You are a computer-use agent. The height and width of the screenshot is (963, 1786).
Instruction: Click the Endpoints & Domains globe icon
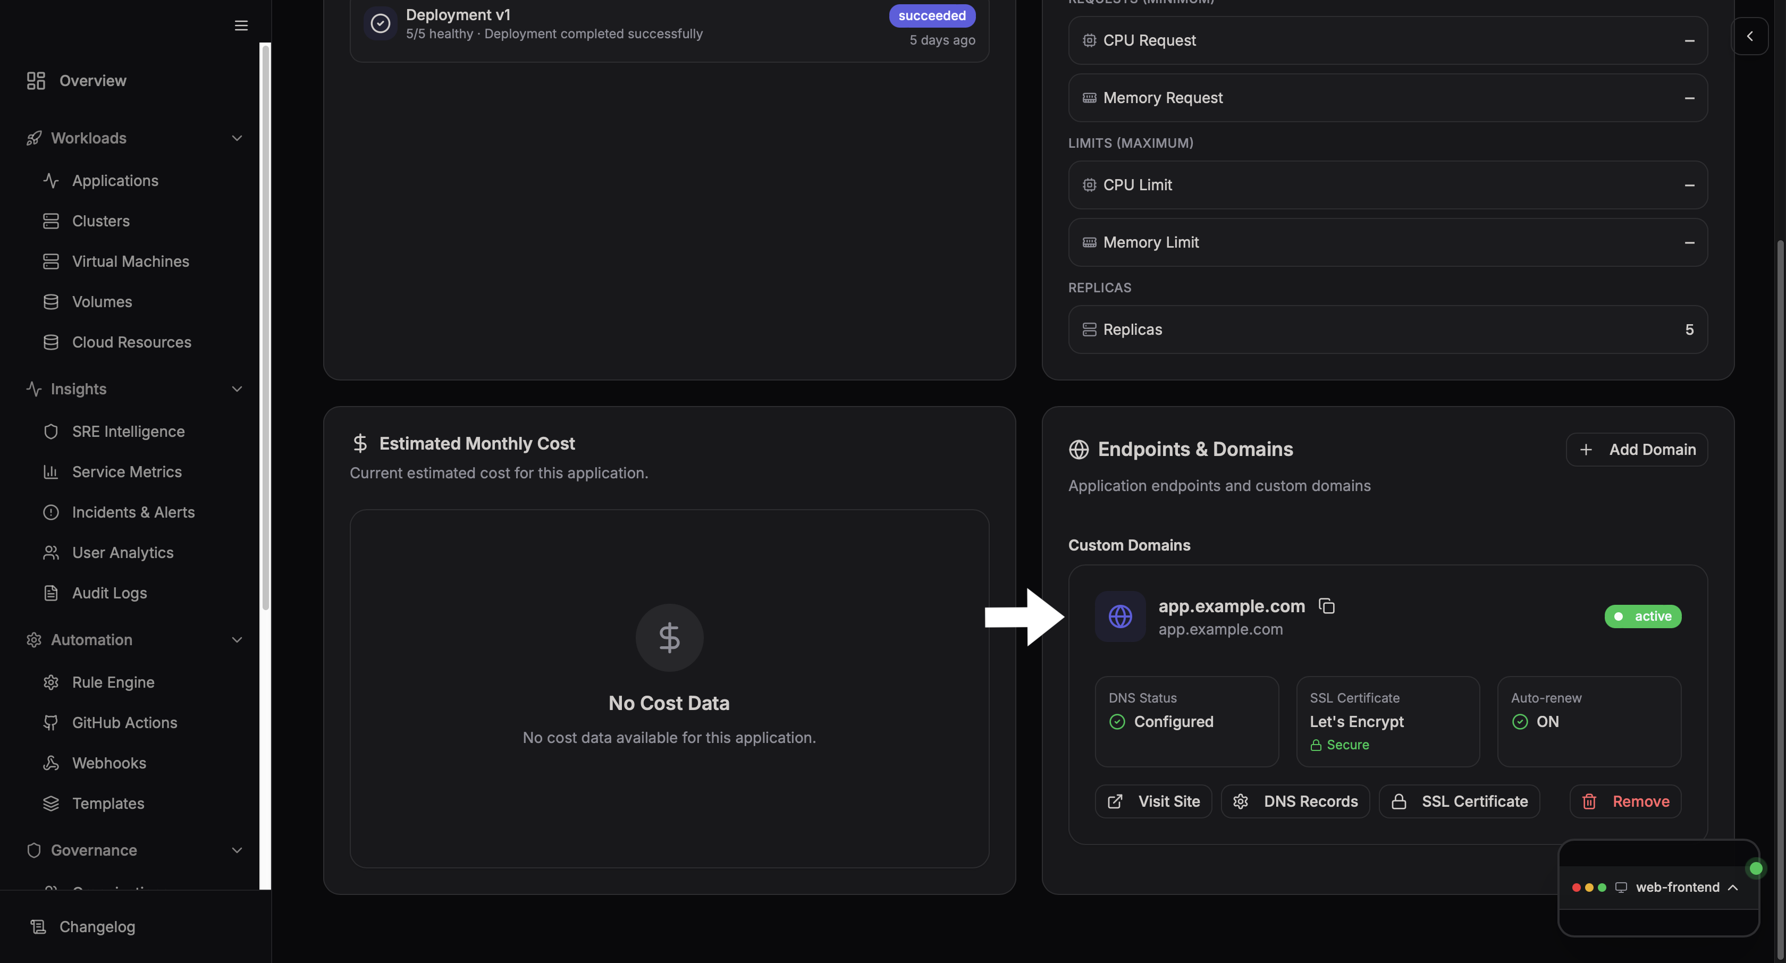pos(1078,449)
